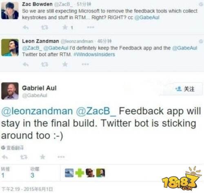Open Zac Bowden's avatar
The image size is (204, 193).
click(10, 11)
